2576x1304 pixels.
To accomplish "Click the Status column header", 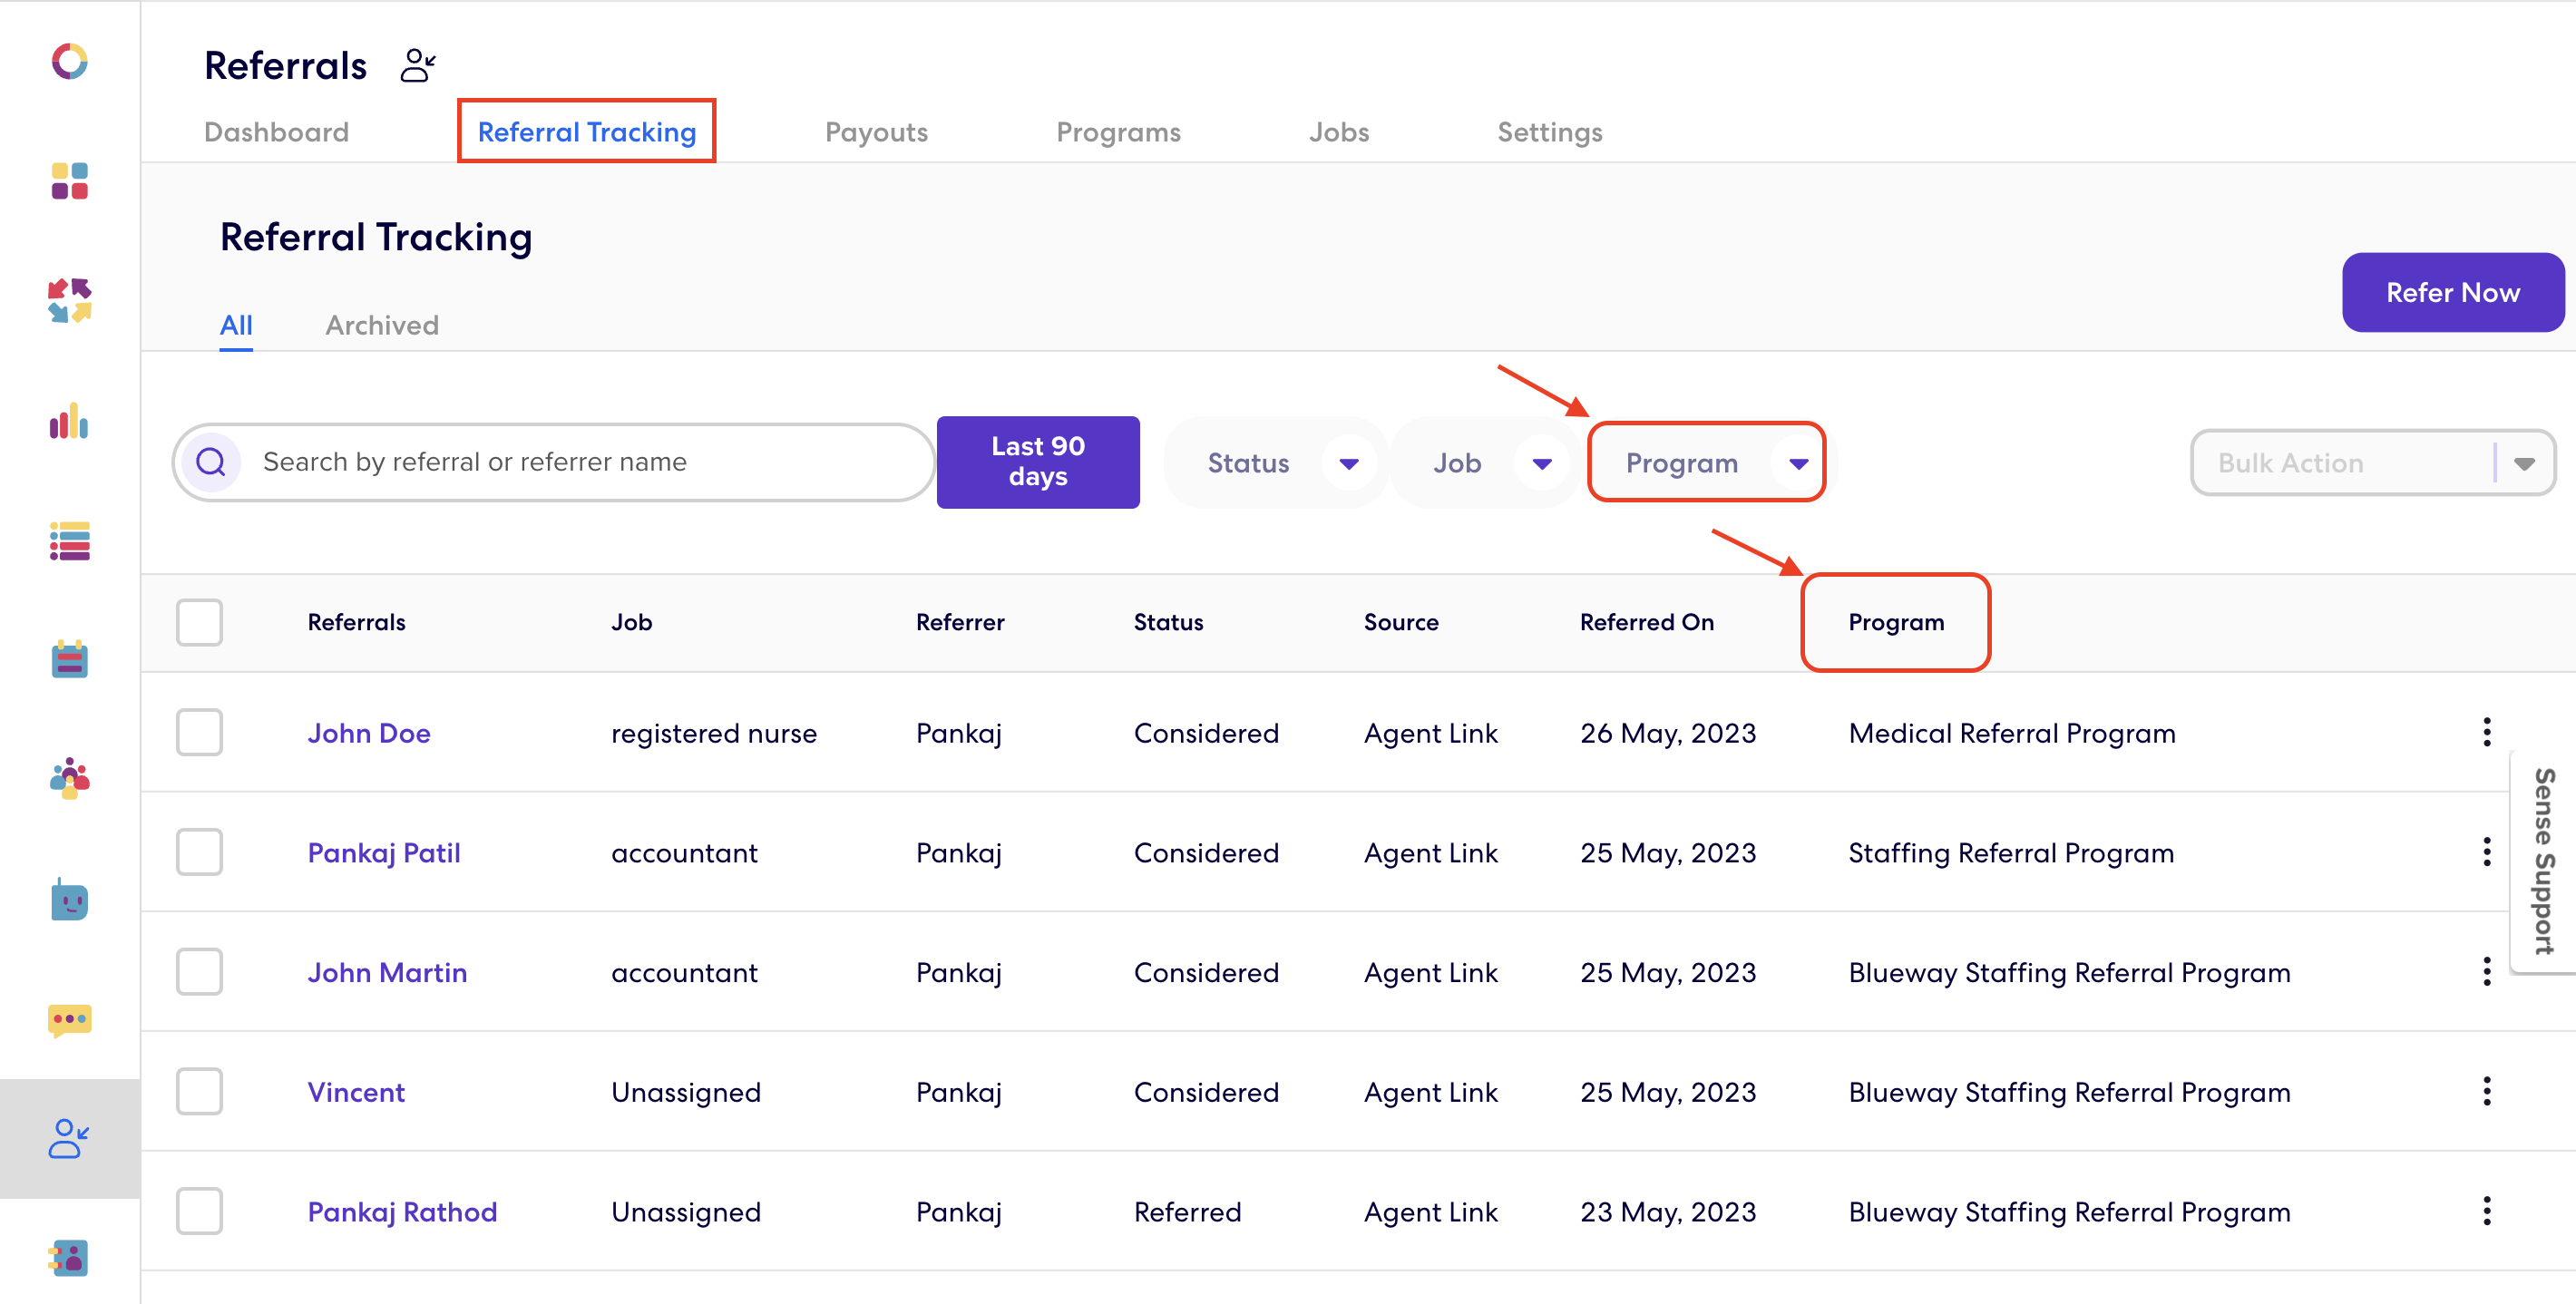I will (x=1168, y=622).
